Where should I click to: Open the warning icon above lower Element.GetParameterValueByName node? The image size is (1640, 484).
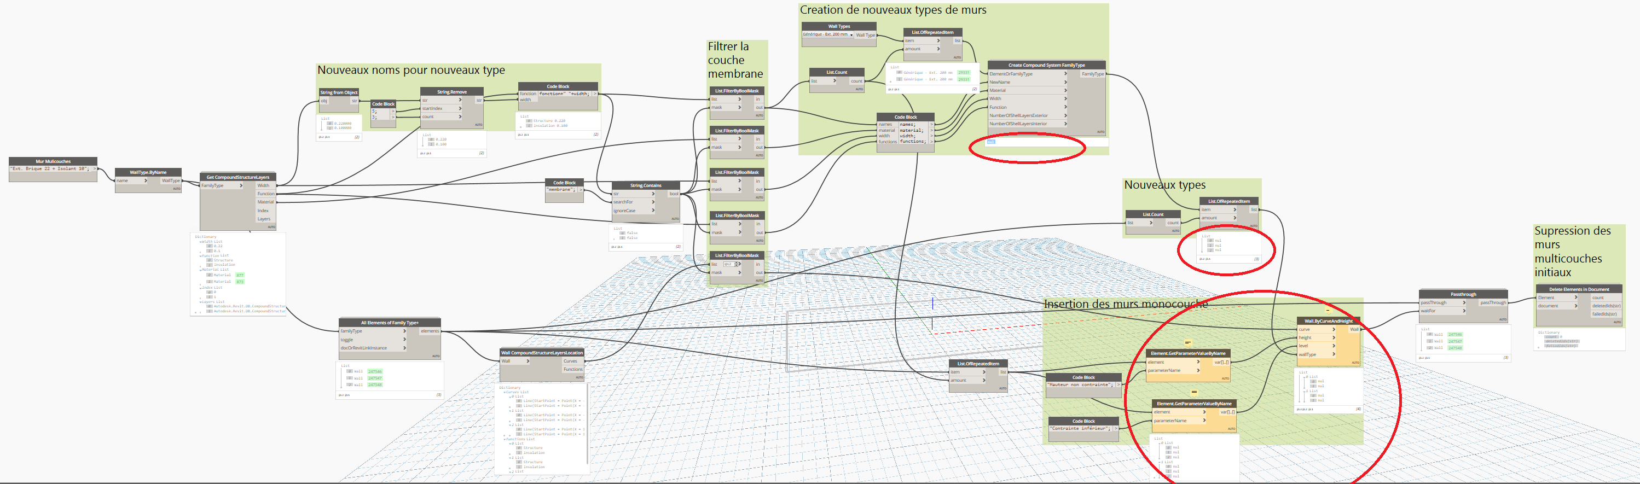1193,393
